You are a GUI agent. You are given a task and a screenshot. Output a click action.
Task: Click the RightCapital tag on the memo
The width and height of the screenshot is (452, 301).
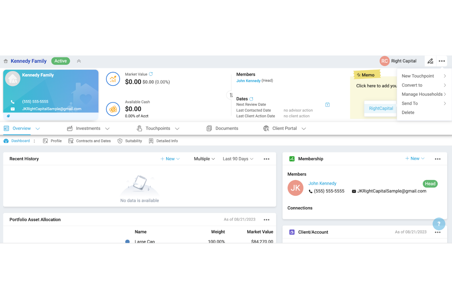coord(381,109)
